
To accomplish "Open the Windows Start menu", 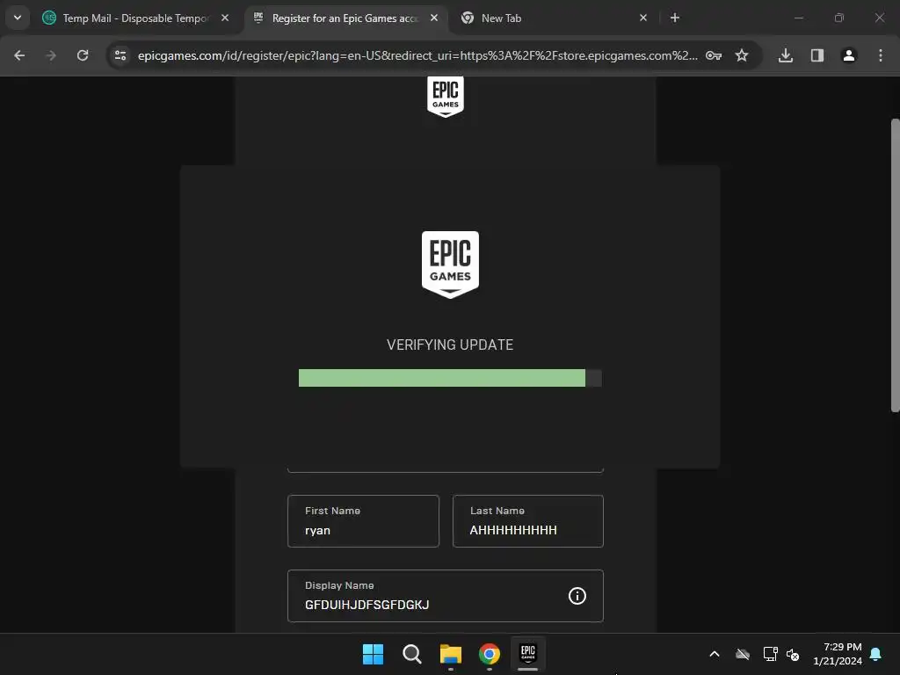I will (373, 654).
